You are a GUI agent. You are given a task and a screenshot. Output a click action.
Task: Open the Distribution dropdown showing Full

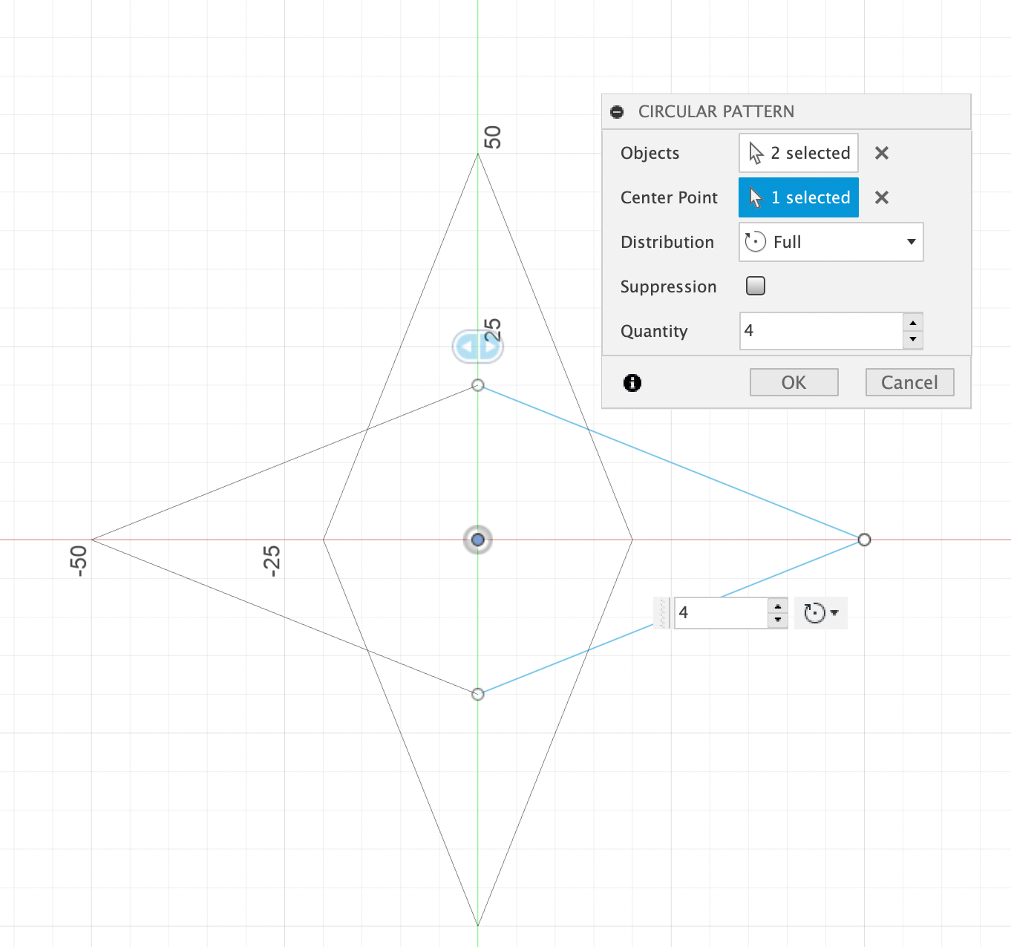pyautogui.click(x=831, y=242)
